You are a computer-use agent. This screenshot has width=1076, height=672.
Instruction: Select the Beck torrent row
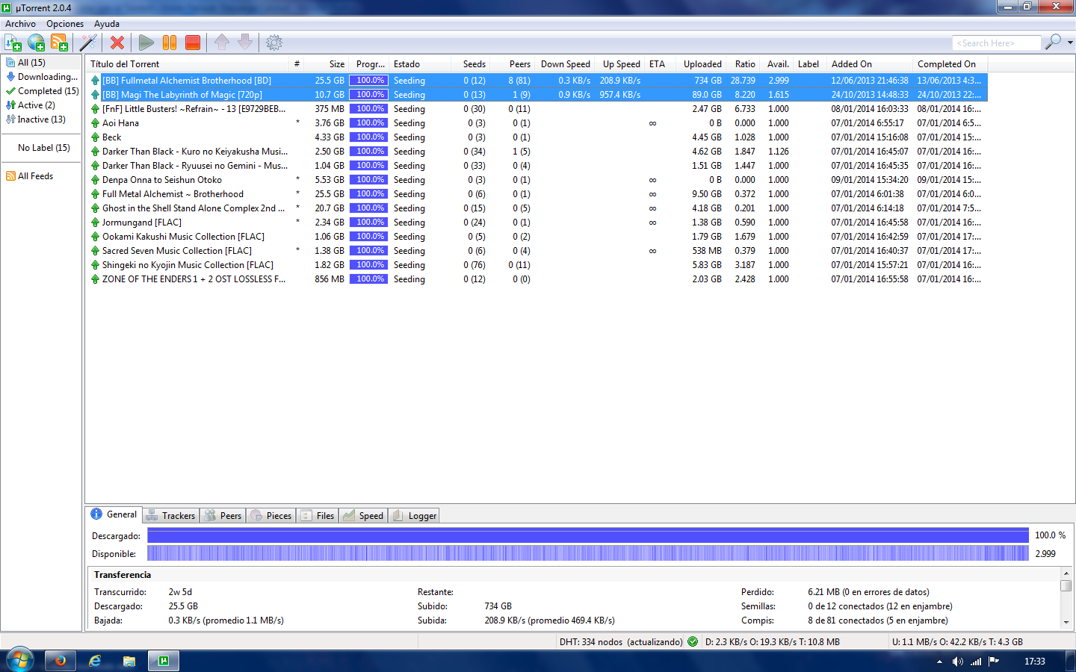pyautogui.click(x=537, y=137)
